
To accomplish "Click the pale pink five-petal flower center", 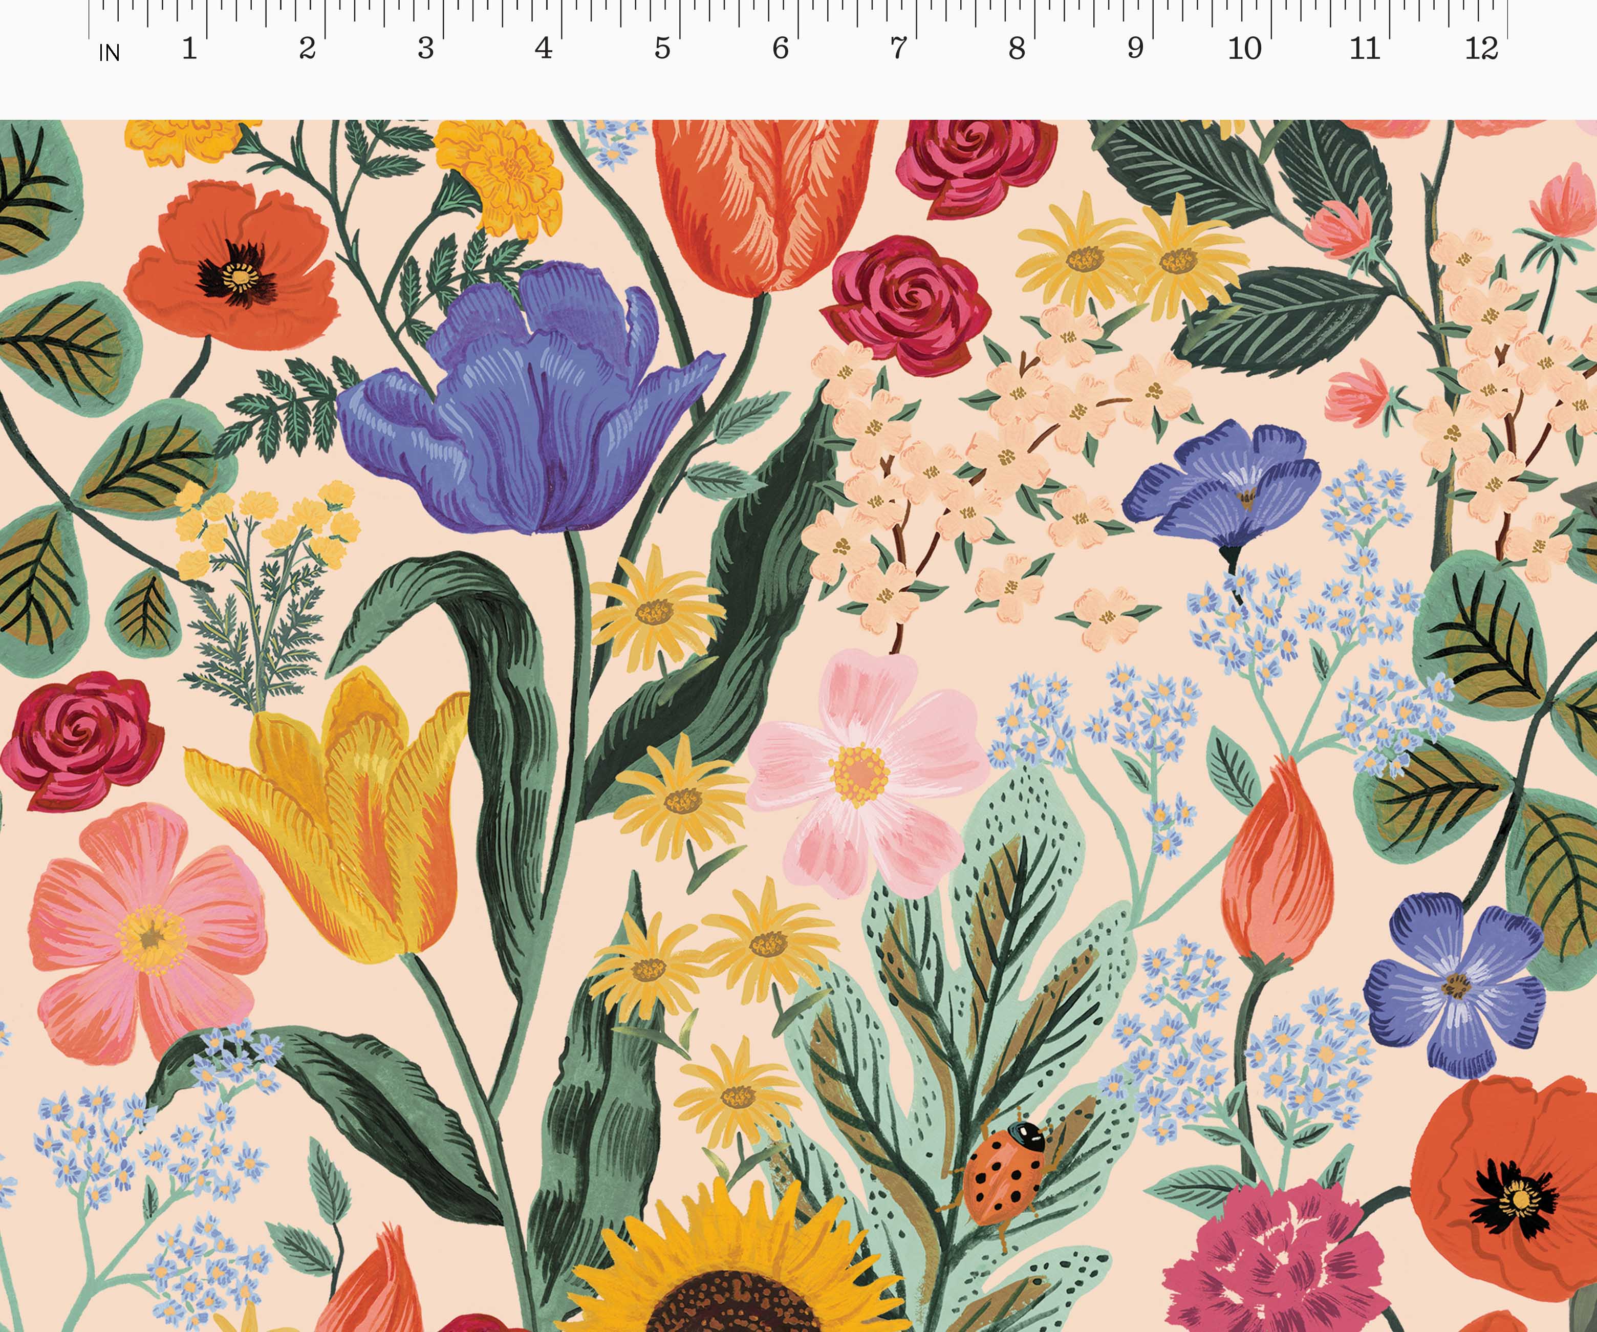I will click(860, 774).
